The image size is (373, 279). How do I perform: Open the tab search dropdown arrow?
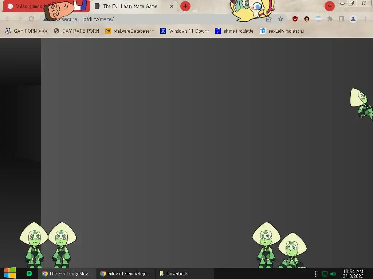(329, 6)
